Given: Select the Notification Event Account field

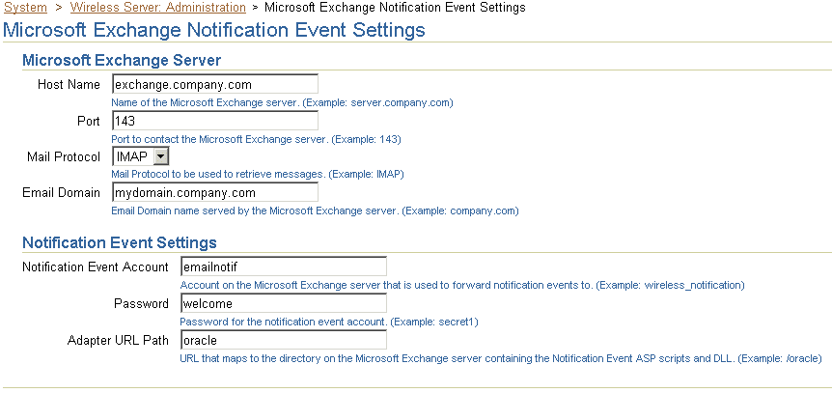Looking at the screenshot, I should [284, 267].
